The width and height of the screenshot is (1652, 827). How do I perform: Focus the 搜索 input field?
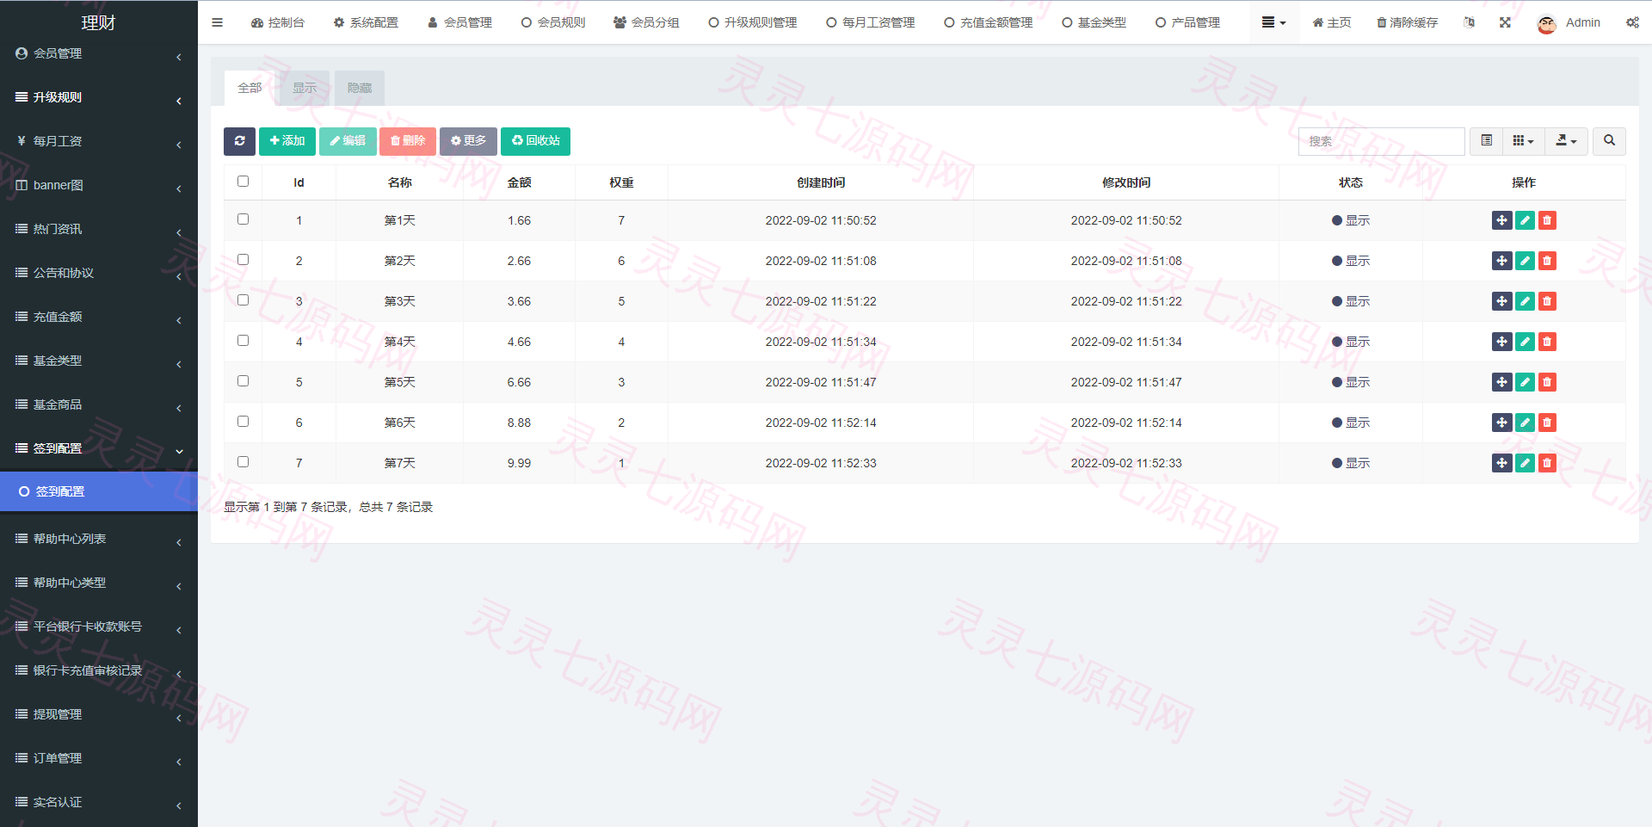tap(1381, 141)
